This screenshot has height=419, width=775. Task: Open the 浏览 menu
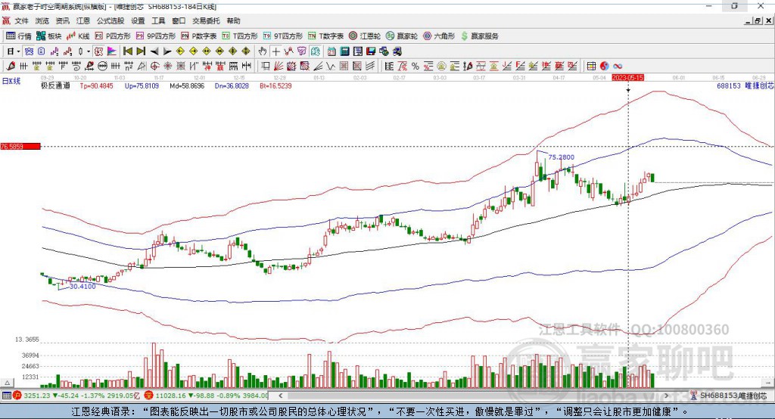42,20
